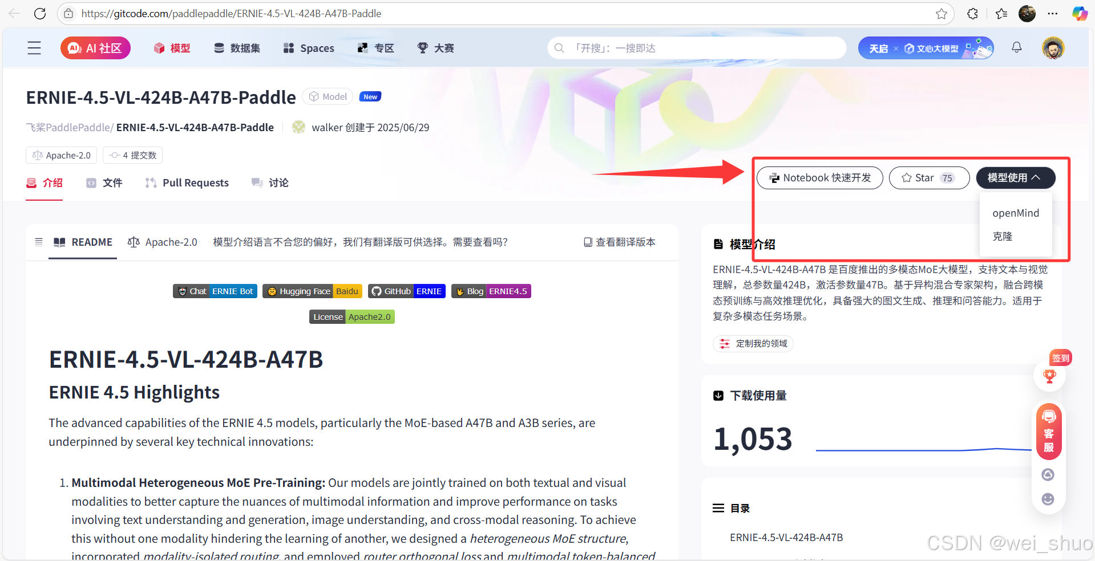
Task: Open the 签到 trophy icon
Action: pos(1049,376)
